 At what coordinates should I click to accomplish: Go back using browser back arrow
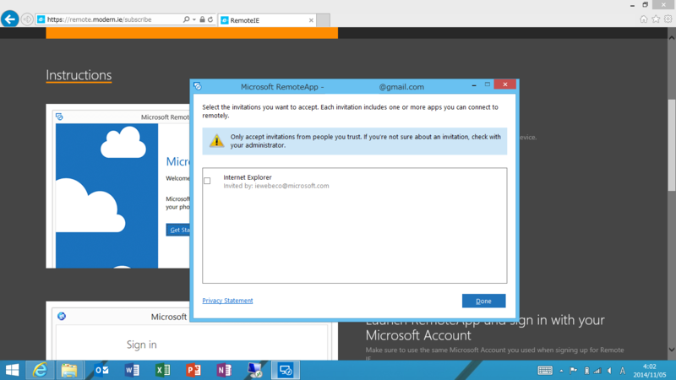tap(9, 19)
